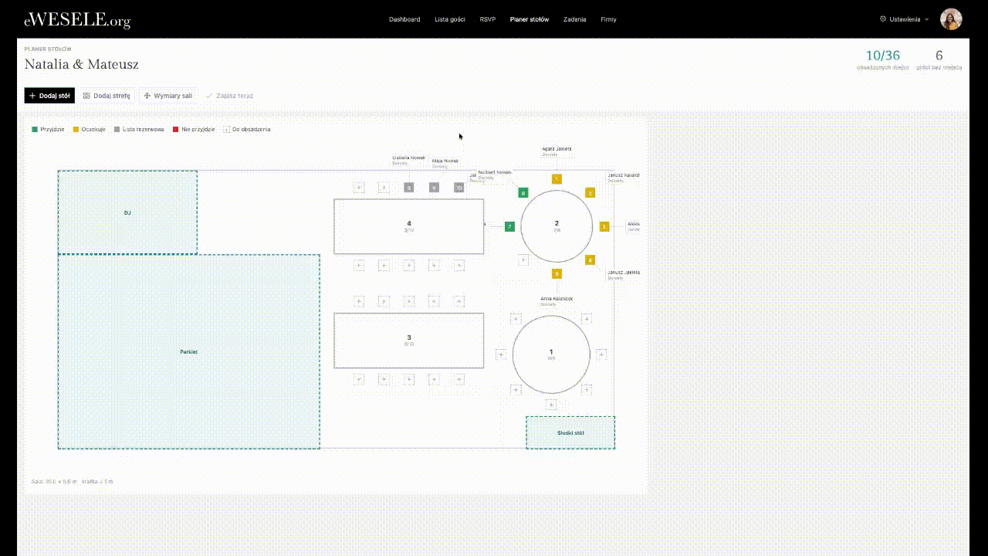This screenshot has width=988, height=556.
Task: Click the 10/36 seated guests counter
Action: tap(882, 59)
